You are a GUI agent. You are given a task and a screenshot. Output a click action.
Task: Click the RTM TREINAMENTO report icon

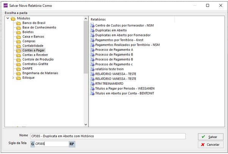tap(92, 84)
